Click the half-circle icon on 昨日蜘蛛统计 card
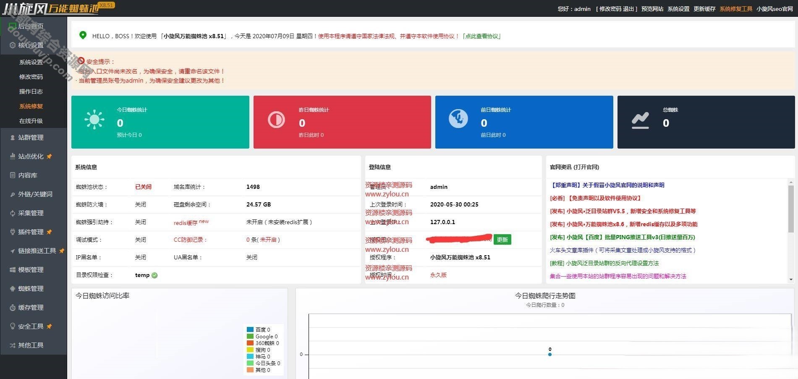 [x=276, y=120]
